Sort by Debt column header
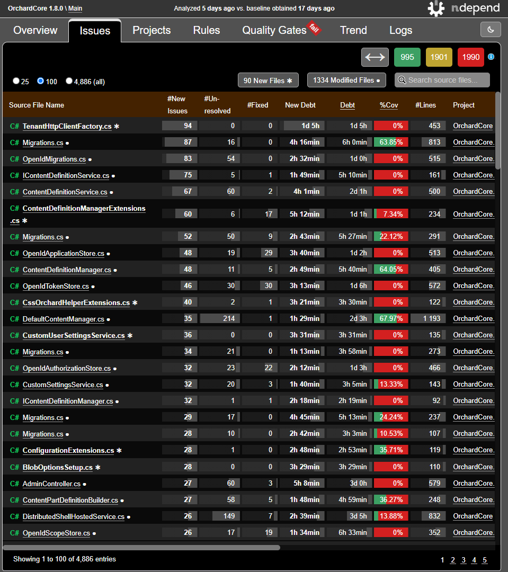508x572 pixels. click(x=347, y=105)
